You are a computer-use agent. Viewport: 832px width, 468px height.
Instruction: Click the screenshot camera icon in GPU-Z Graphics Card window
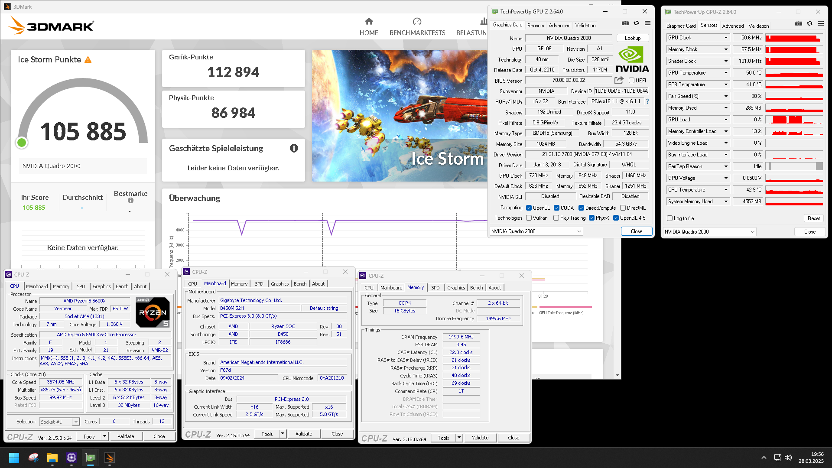625,23
